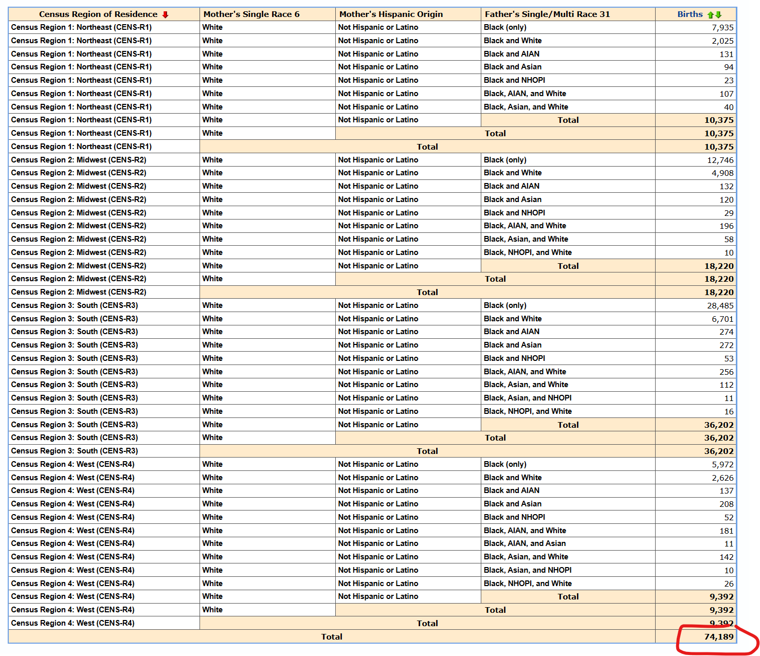Click the births value 6,701
This screenshot has width=760, height=656.
point(723,319)
